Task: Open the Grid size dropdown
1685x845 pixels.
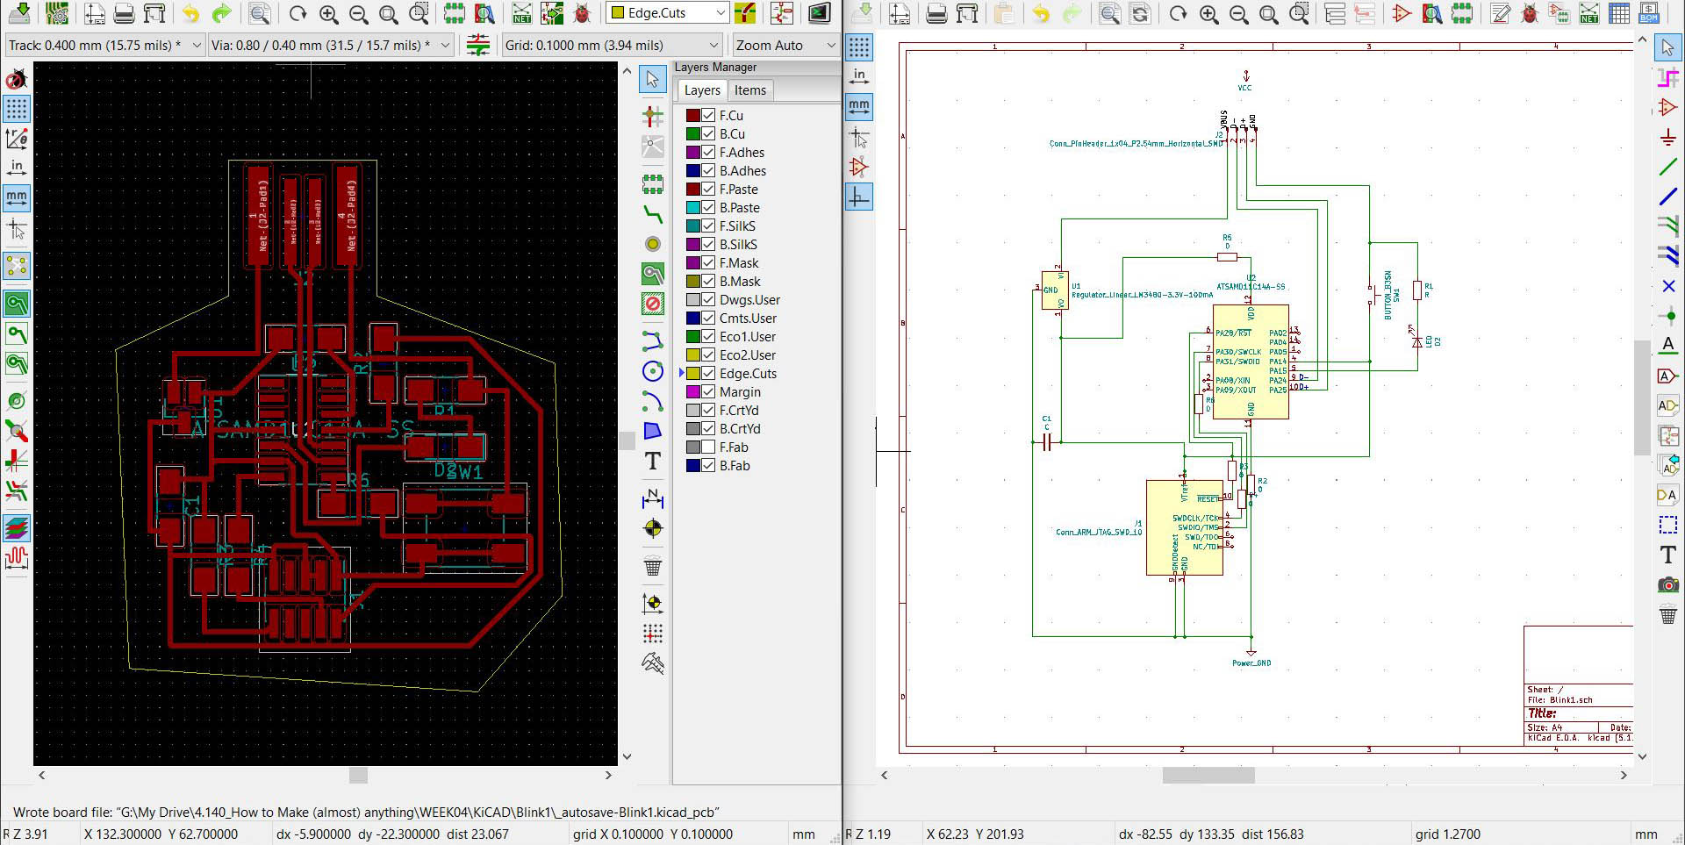Action: tap(613, 45)
